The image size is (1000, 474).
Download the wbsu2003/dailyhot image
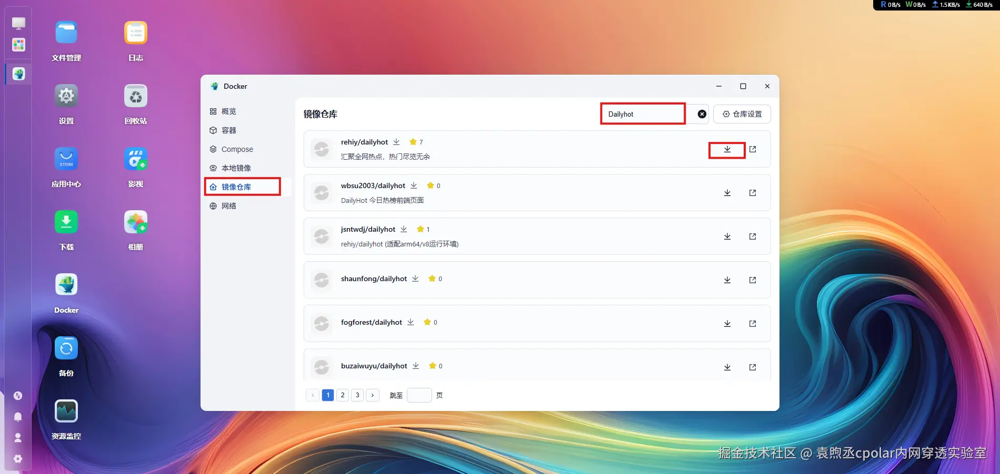[x=727, y=193]
